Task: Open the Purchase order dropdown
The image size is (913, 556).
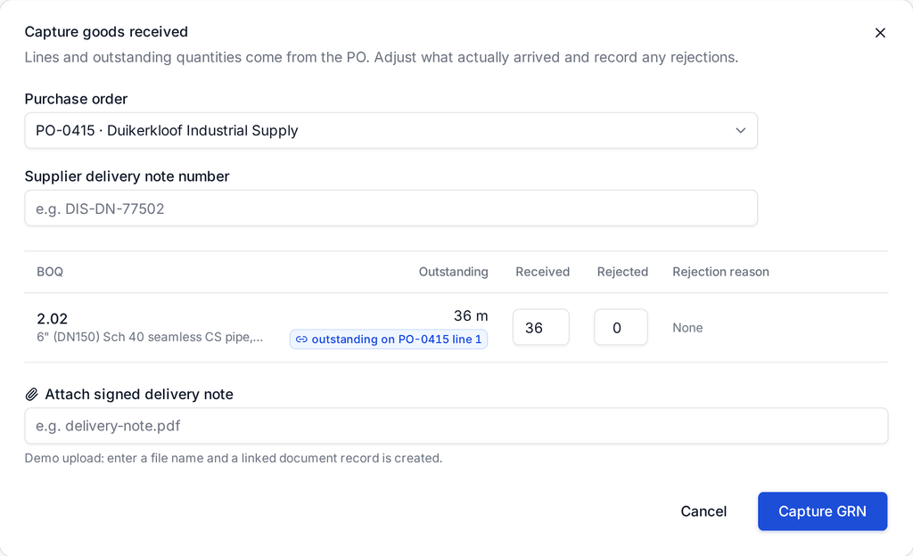Action: coord(391,130)
